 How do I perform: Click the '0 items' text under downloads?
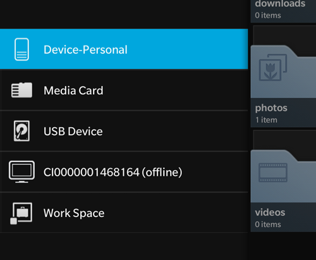pyautogui.click(x=268, y=15)
